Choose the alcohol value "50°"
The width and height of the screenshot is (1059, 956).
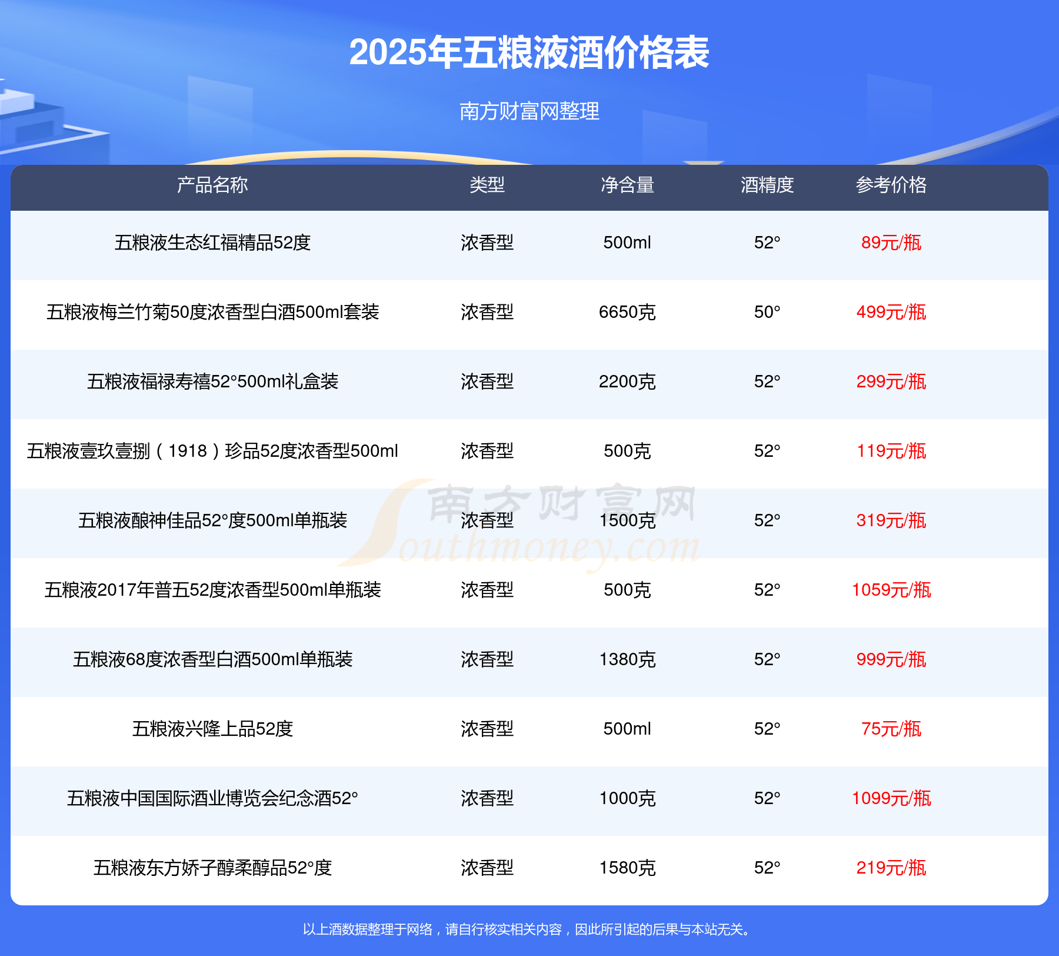[x=767, y=312]
